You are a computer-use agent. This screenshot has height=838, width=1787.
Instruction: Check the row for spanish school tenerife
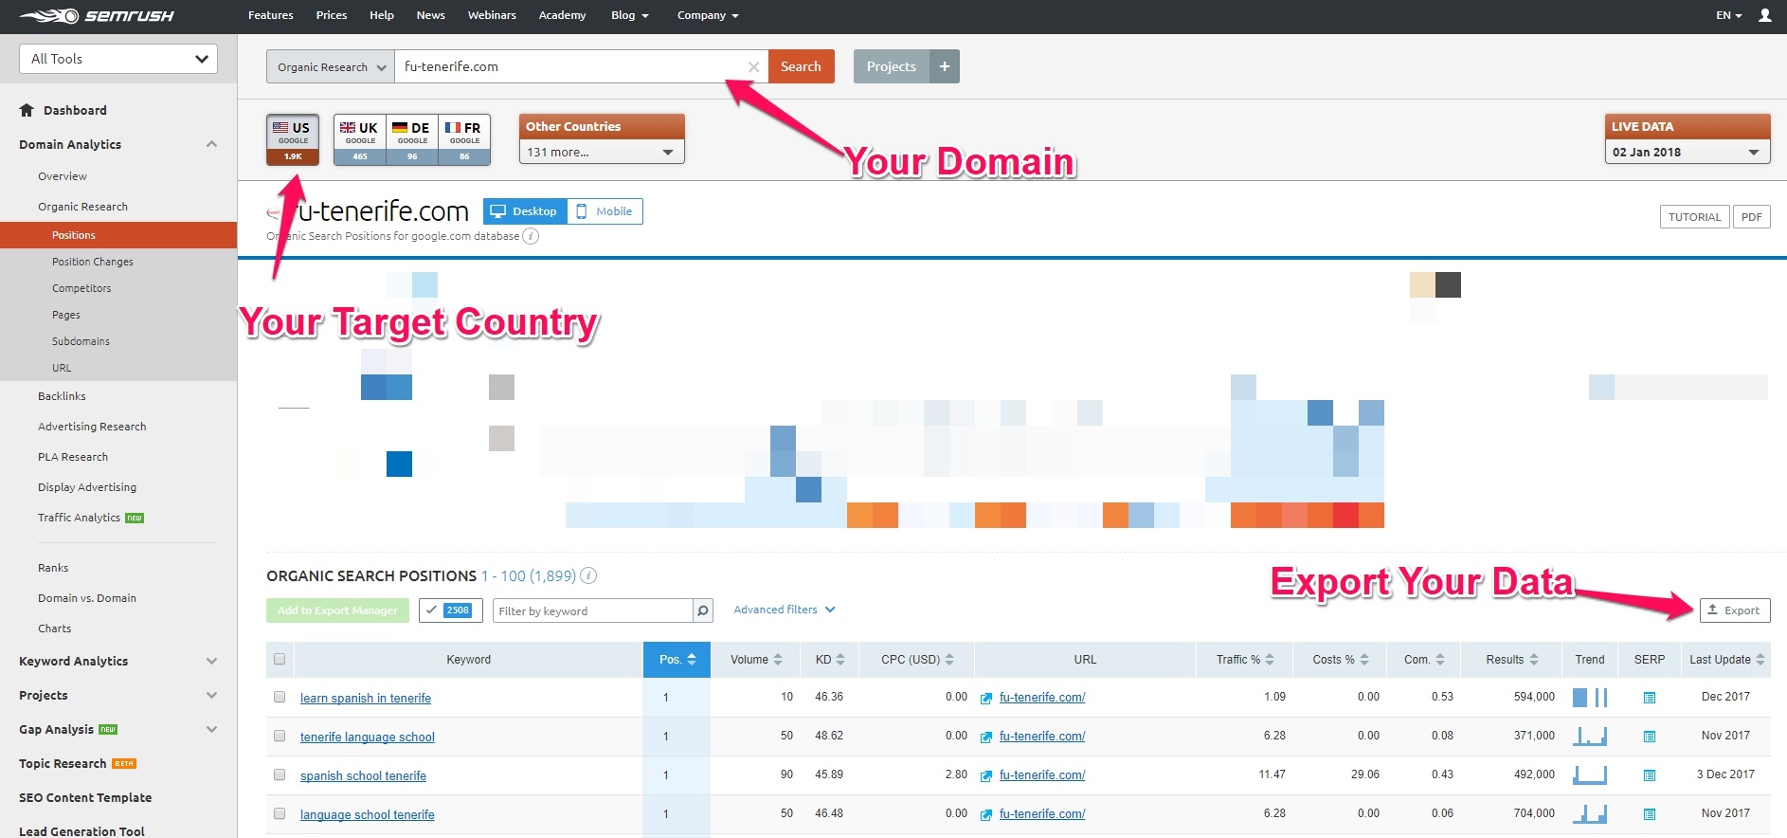coord(280,774)
